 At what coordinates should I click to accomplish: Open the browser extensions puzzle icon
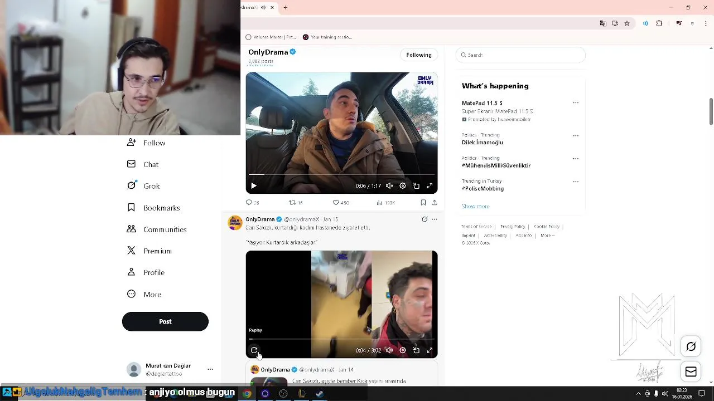(659, 23)
